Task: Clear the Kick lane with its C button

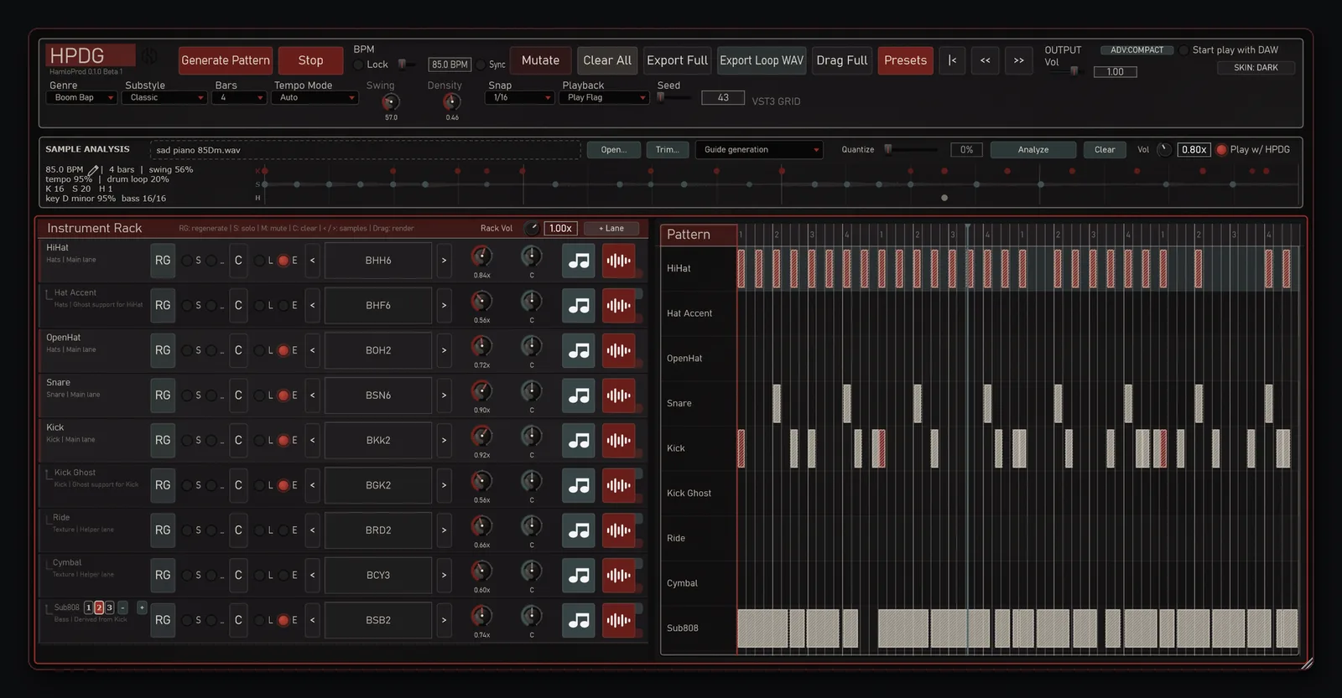Action: 238,441
